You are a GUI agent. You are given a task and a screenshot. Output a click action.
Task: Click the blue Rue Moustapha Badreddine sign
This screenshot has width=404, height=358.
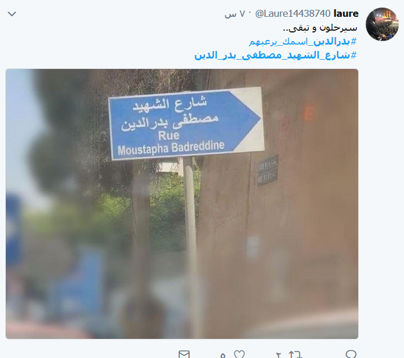185,123
